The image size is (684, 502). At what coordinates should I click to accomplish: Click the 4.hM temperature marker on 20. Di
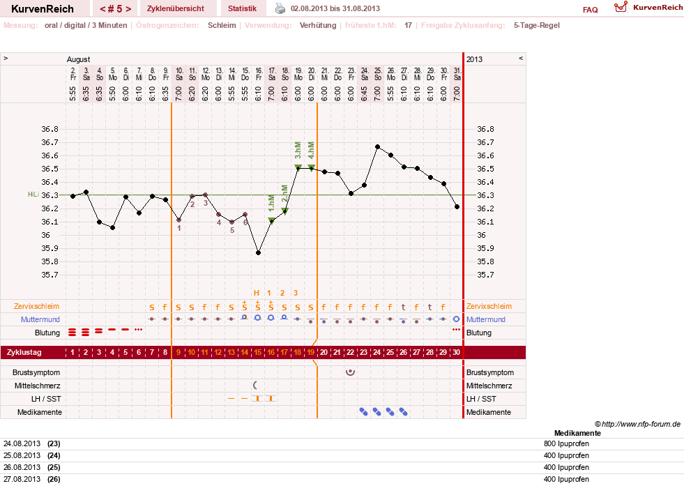[x=311, y=167]
